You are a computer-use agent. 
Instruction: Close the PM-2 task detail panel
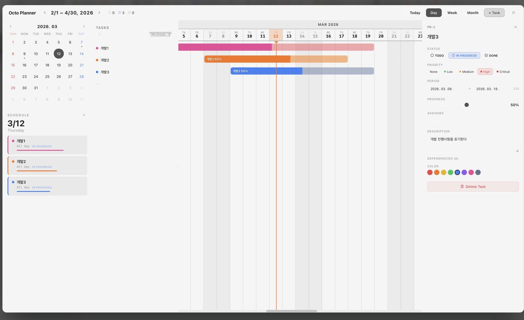click(x=515, y=27)
